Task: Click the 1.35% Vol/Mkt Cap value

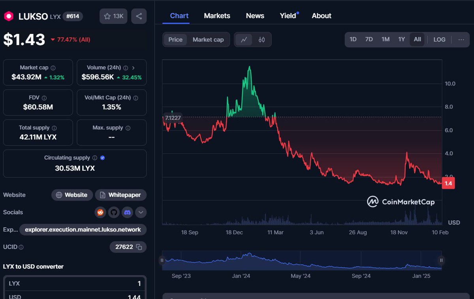Action: (x=111, y=107)
